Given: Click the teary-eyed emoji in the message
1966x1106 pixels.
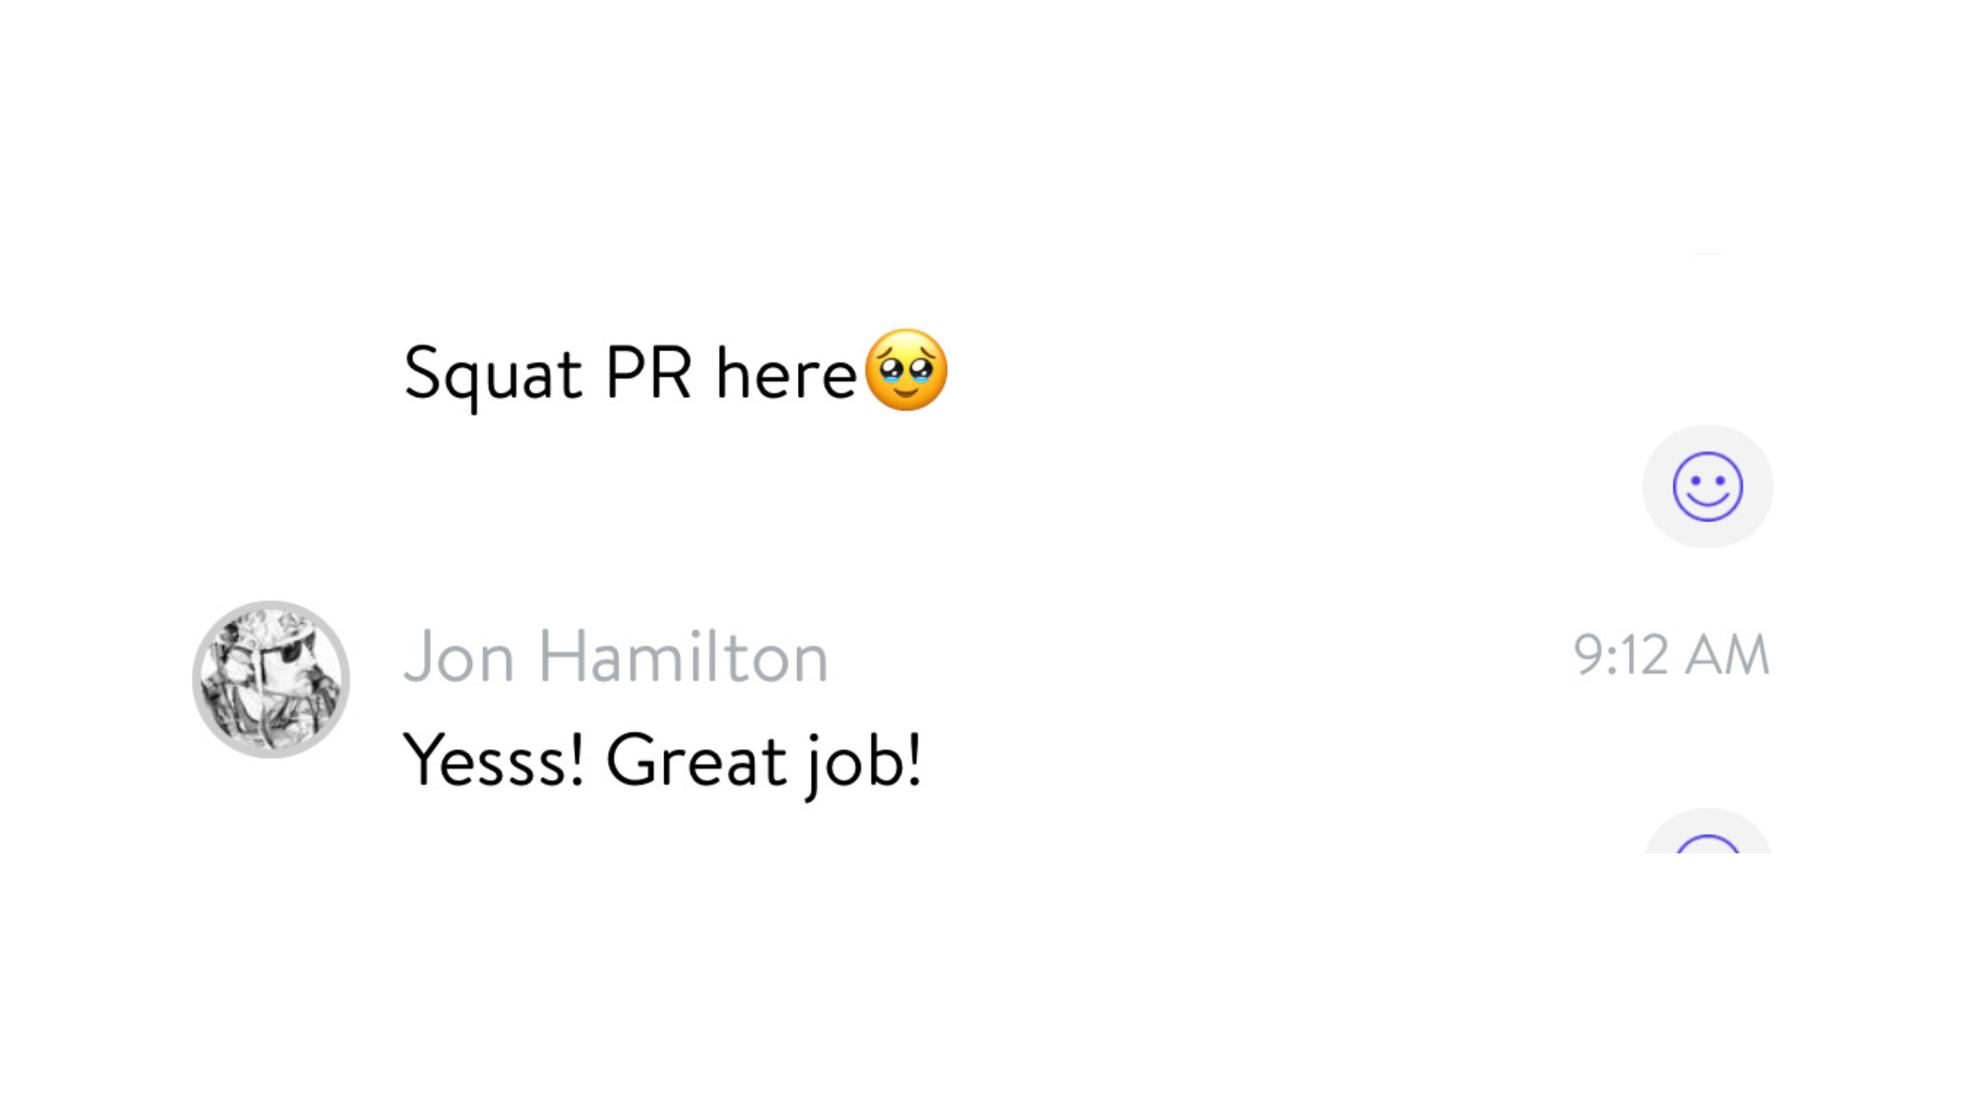Looking at the screenshot, I should [905, 370].
